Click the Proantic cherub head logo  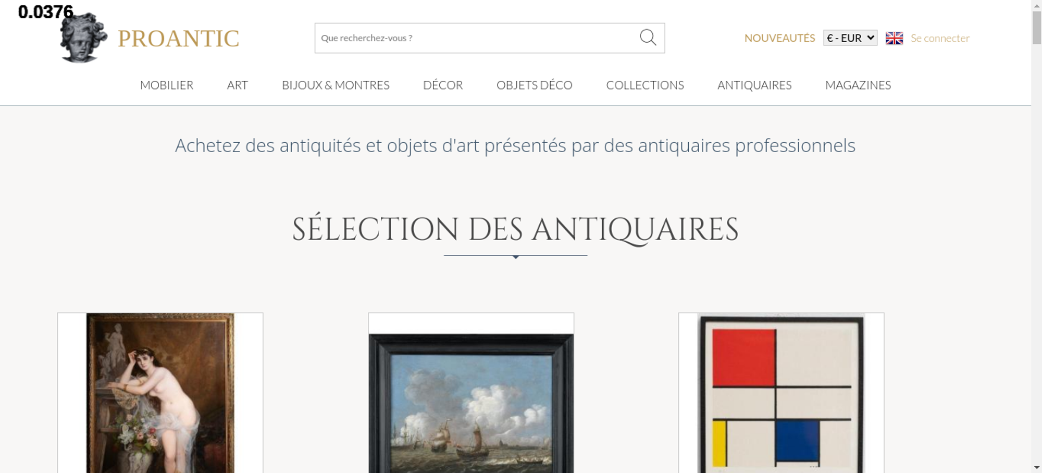pyautogui.click(x=83, y=38)
